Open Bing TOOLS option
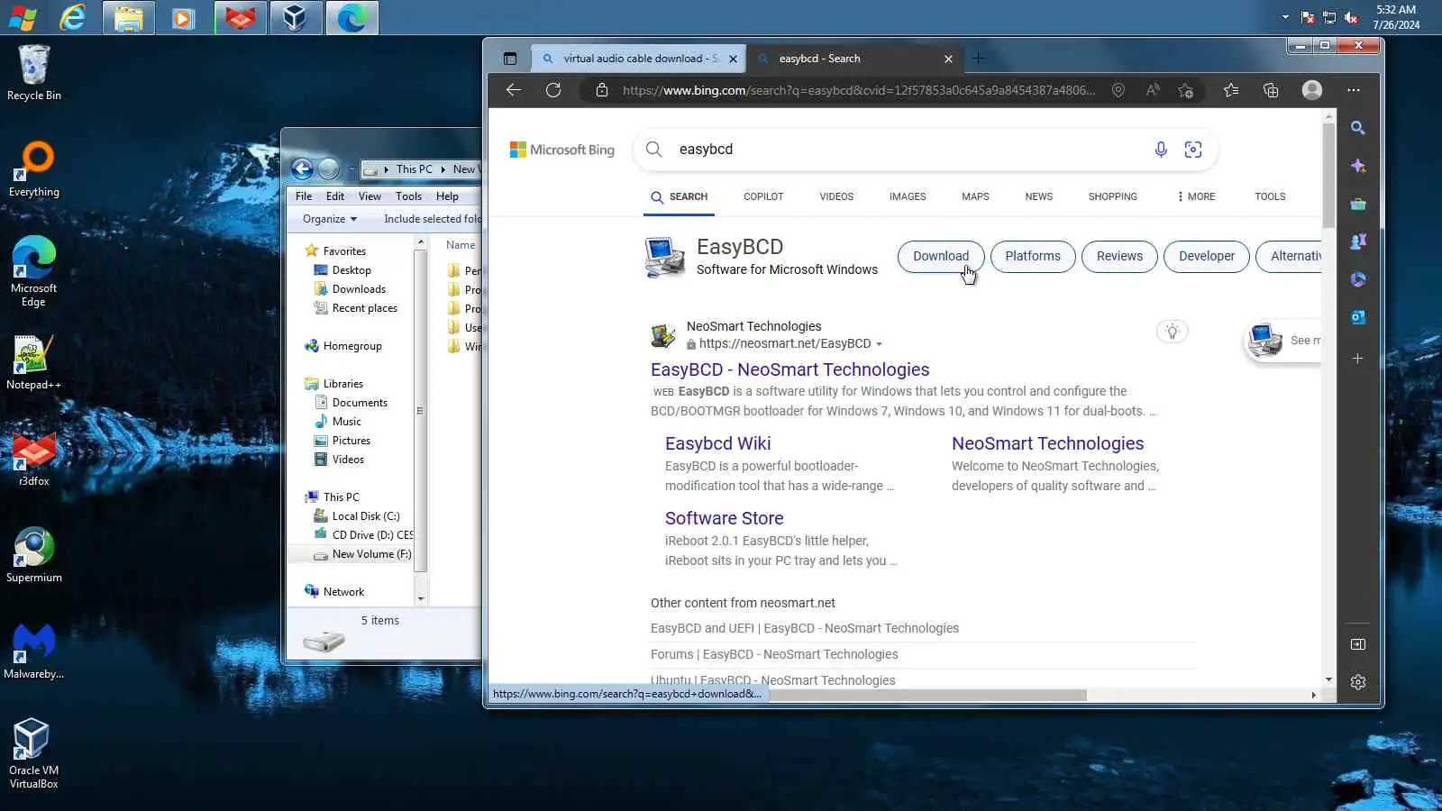Image resolution: width=1442 pixels, height=811 pixels. pyautogui.click(x=1270, y=196)
